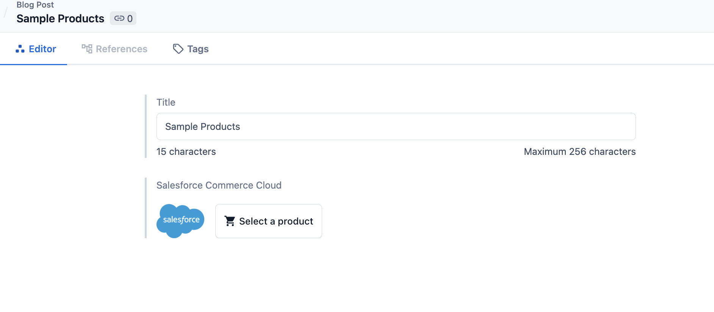Switch to the Editor tab label
Image resolution: width=714 pixels, height=312 pixels.
tap(42, 49)
